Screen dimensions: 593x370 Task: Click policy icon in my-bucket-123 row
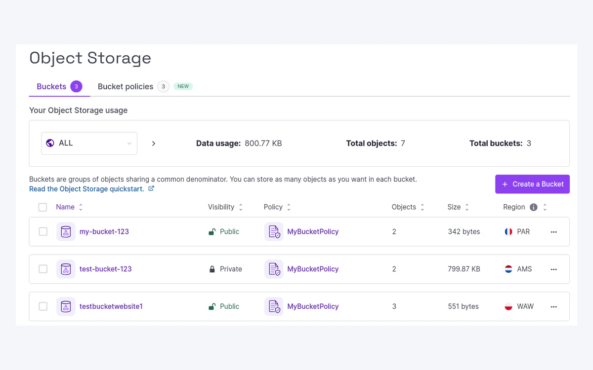[274, 232]
